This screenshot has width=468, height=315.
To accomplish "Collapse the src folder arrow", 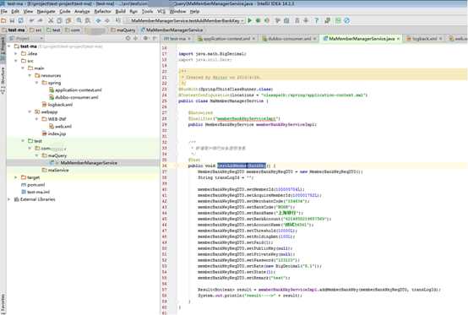I will pos(16,61).
